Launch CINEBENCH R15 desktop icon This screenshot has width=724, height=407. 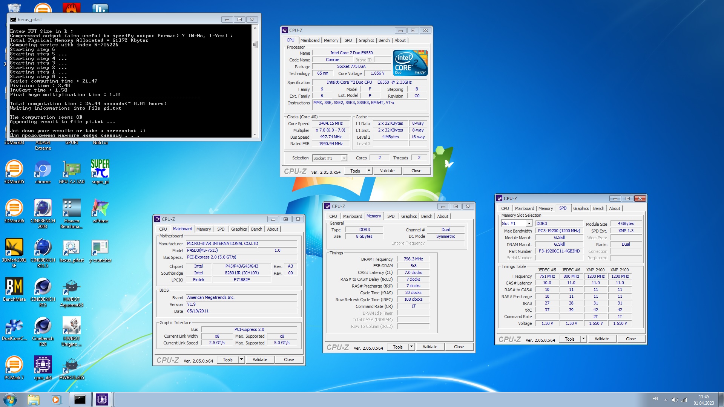click(43, 292)
